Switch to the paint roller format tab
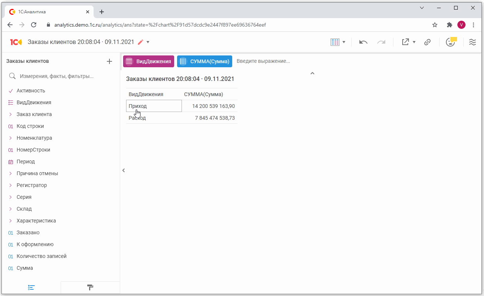The height and width of the screenshot is (296, 484). 90,288
